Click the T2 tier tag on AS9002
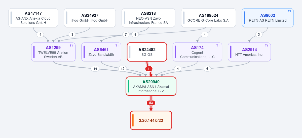The image size is (302, 138). [289, 11]
